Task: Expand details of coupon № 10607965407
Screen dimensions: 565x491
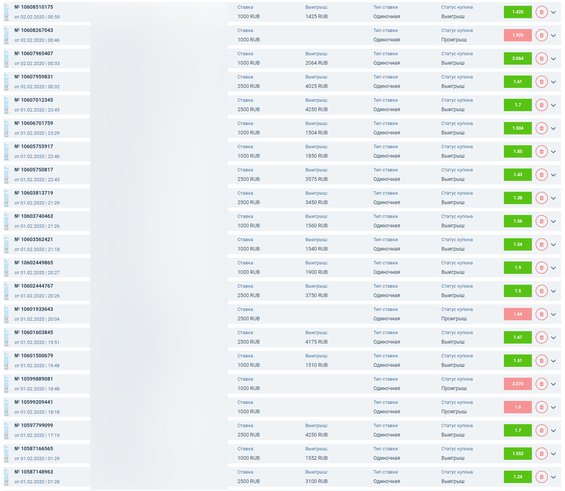Action: [x=553, y=59]
